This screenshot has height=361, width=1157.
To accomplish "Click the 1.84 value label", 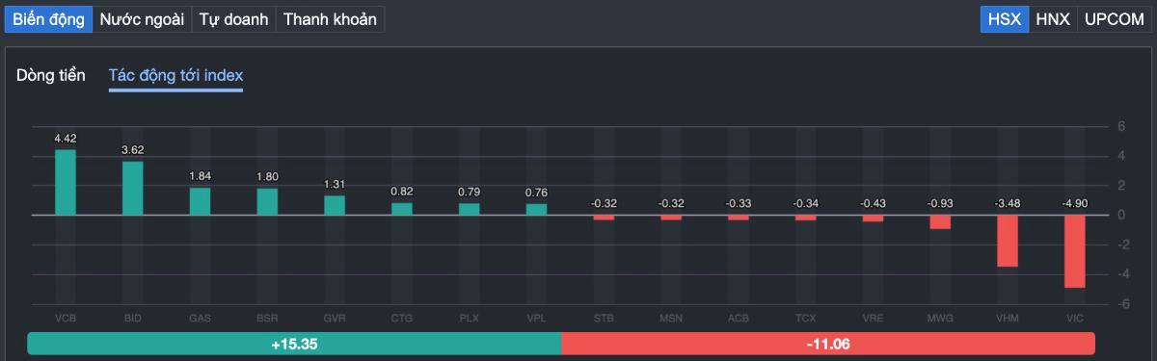I will coord(200,176).
